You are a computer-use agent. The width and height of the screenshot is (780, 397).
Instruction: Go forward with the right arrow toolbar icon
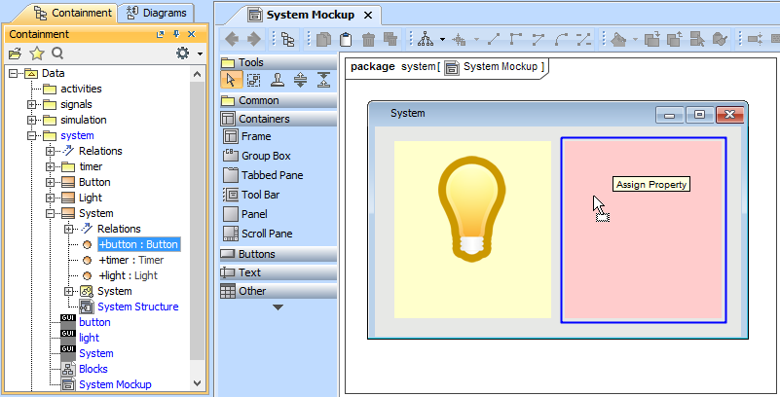pos(254,39)
